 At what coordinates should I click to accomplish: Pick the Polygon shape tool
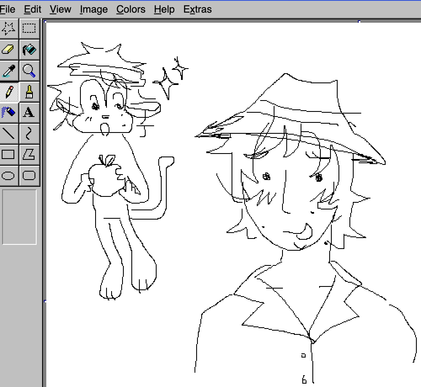click(x=29, y=155)
